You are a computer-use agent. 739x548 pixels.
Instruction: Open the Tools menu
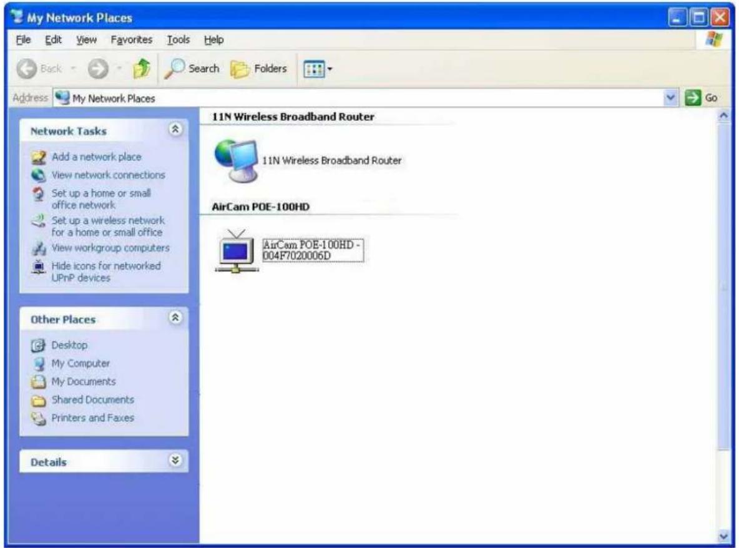(x=178, y=40)
